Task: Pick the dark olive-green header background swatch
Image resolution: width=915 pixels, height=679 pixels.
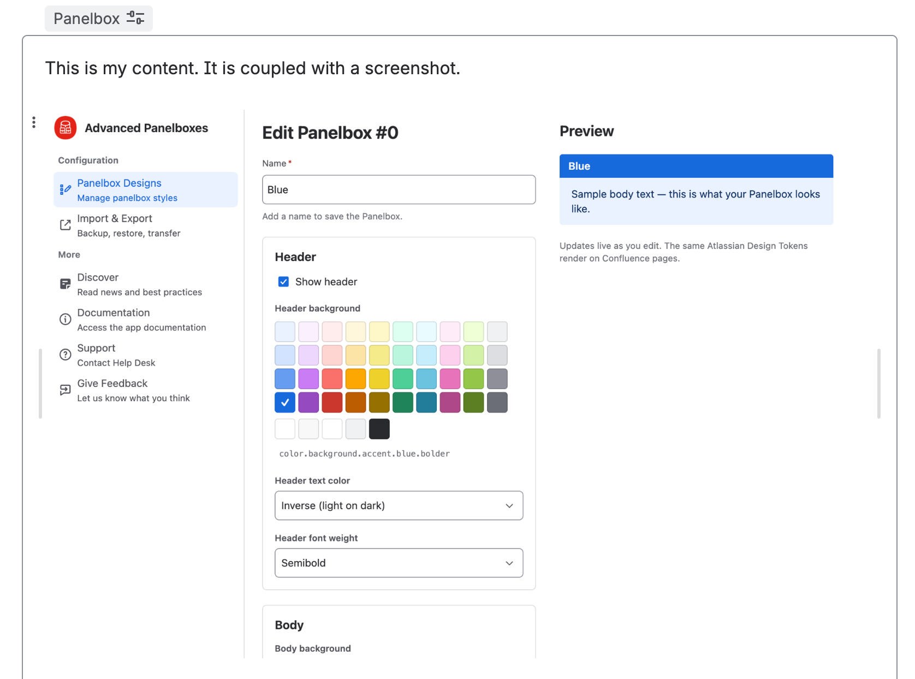Action: click(x=474, y=402)
